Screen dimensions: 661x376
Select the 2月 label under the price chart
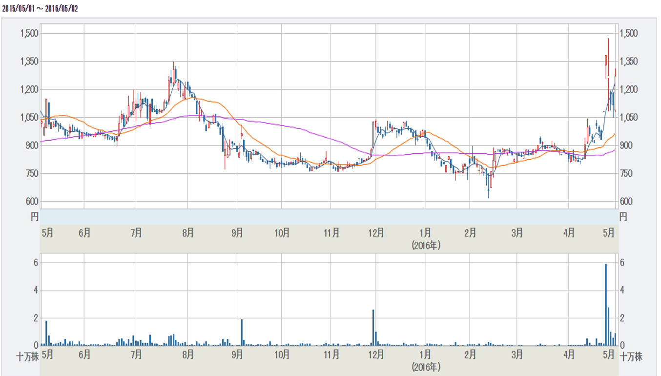coord(470,233)
